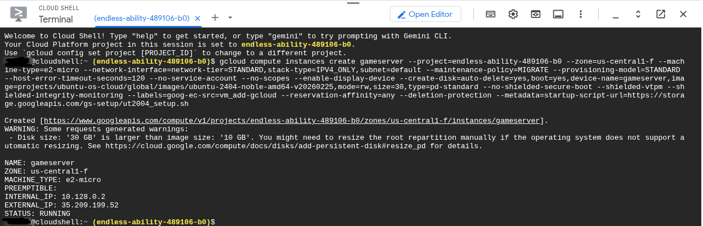This screenshot has width=703, height=226.
Task: Close the endless-ability-489106-b0 tab
Action: click(x=197, y=18)
